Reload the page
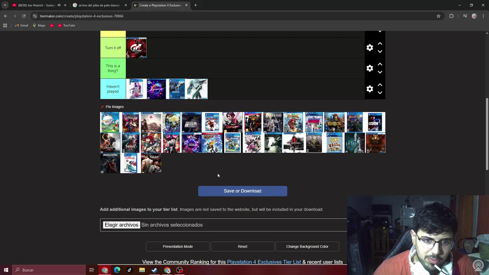Viewport: 489px width, 275px height. coord(24,16)
